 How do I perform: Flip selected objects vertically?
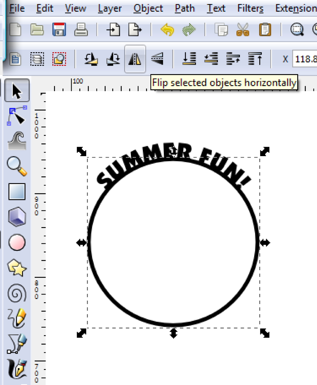coord(157,59)
